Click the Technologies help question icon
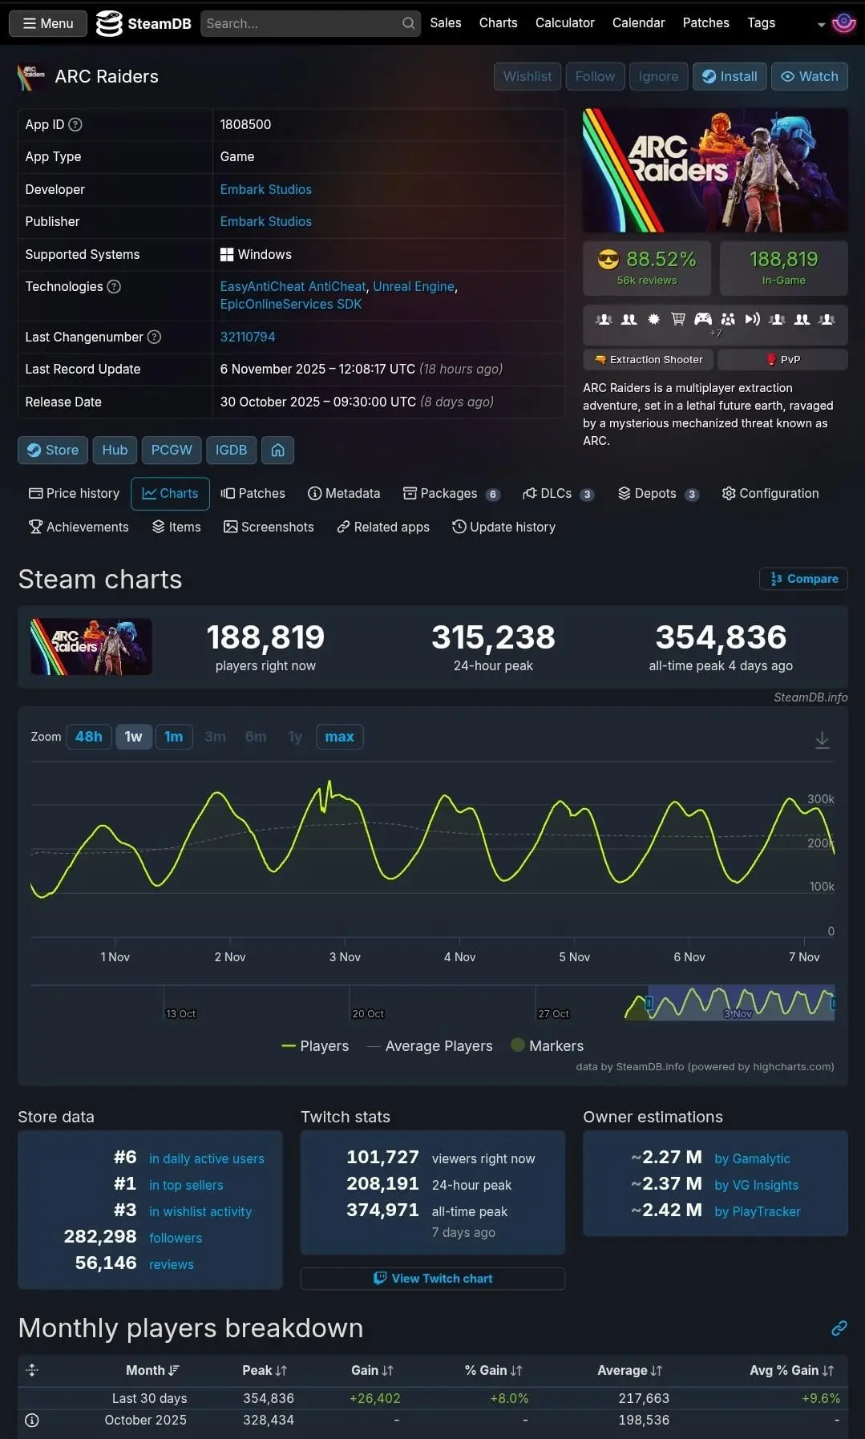This screenshot has height=1439, width=865. coord(114,287)
